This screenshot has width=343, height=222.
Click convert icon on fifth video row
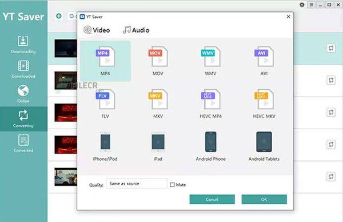(x=331, y=176)
